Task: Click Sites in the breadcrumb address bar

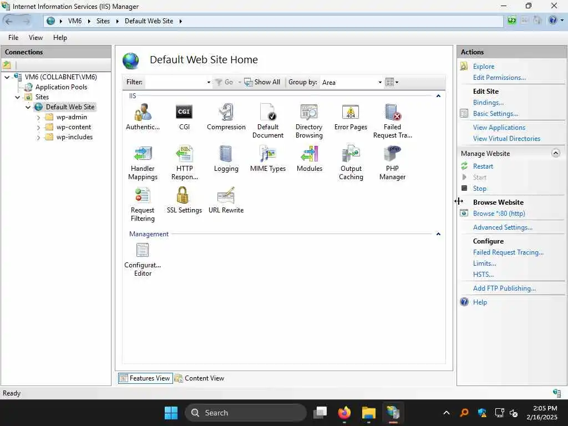Action: tap(103, 21)
